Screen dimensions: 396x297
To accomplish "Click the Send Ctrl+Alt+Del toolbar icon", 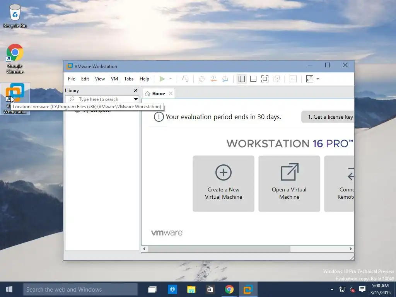I will [185, 79].
